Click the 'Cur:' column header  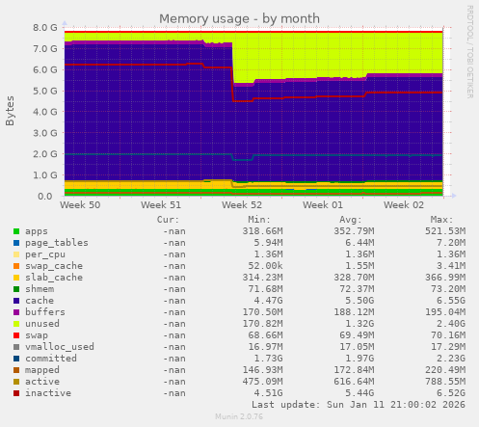[168, 220]
